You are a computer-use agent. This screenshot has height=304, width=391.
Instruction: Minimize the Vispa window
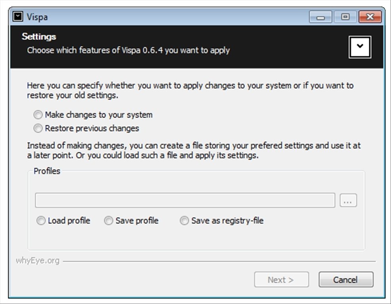pos(320,17)
